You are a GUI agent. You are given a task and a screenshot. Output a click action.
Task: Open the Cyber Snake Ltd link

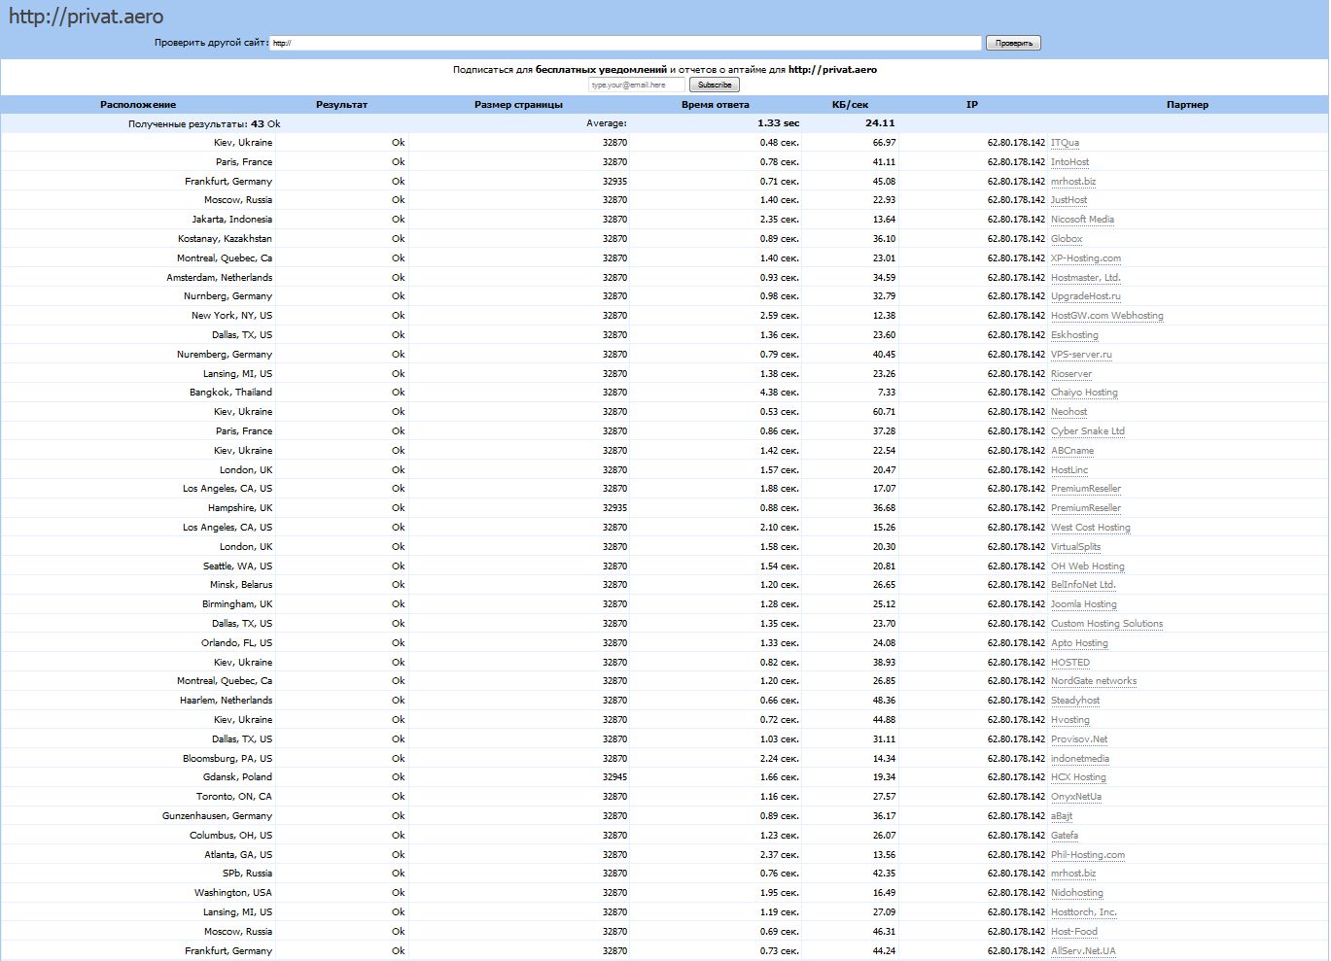coord(1087,431)
